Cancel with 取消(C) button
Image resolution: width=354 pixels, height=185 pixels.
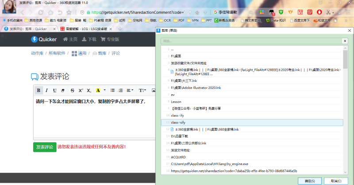click(x=336, y=181)
